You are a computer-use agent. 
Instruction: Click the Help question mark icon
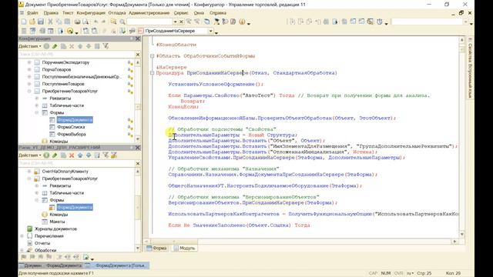[x=225, y=22]
